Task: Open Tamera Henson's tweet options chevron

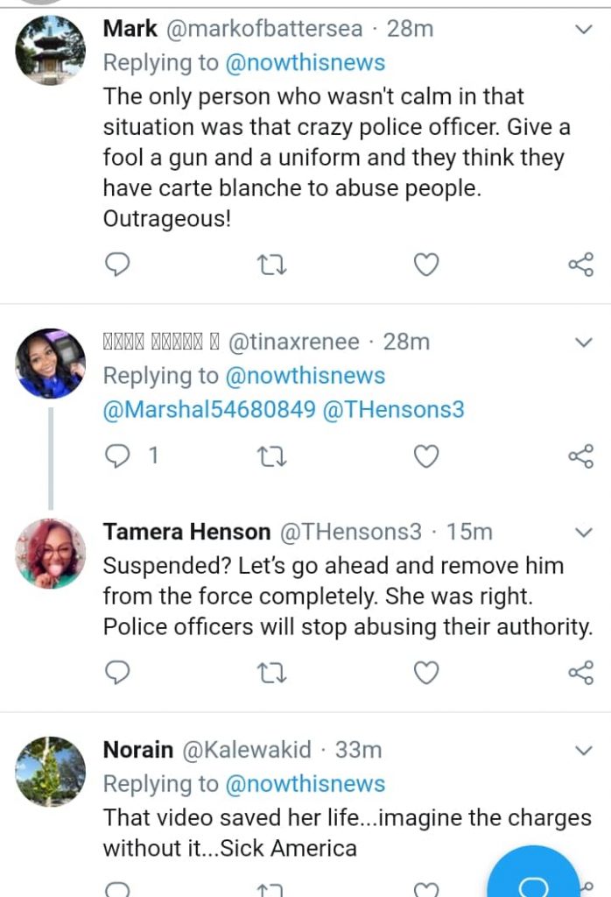Action: point(584,533)
